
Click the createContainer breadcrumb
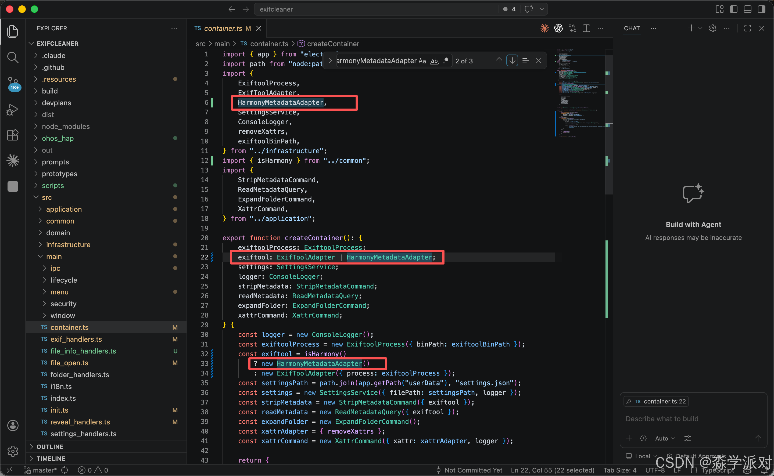(x=333, y=44)
